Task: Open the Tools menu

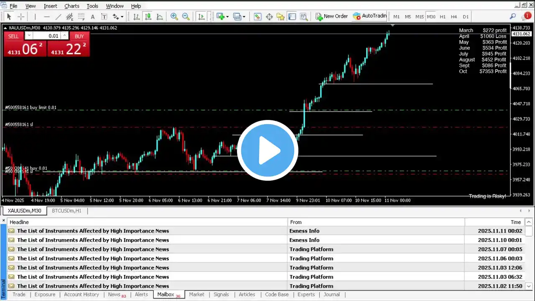Action: coord(92,6)
